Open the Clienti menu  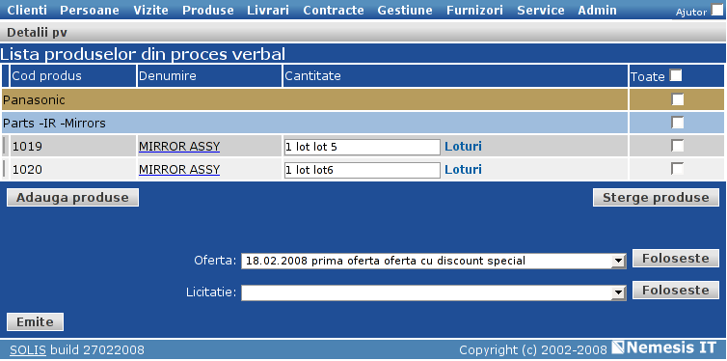(27, 11)
